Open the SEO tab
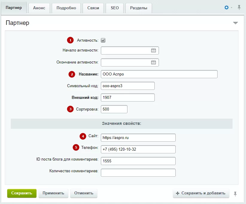The height and width of the screenshot is (204, 246). coord(115,8)
